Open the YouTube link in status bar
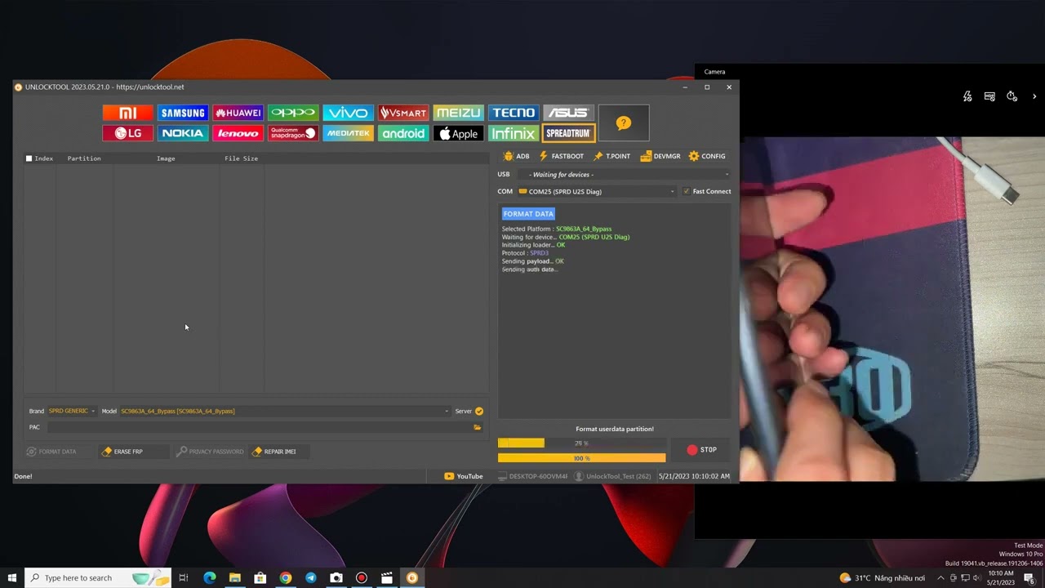Screen dimensions: 1045x588 click(x=464, y=476)
